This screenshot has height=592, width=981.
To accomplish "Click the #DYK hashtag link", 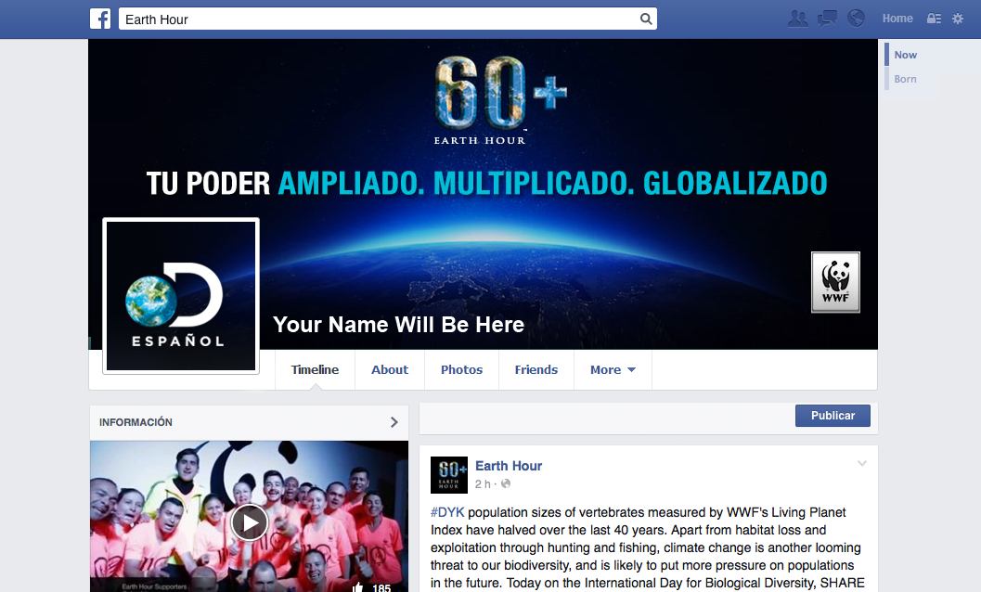I will 447,512.
